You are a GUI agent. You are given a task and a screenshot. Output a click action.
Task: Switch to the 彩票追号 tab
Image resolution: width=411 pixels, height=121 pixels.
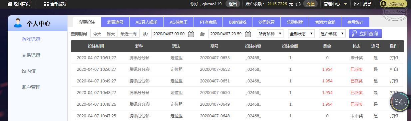[115, 22]
